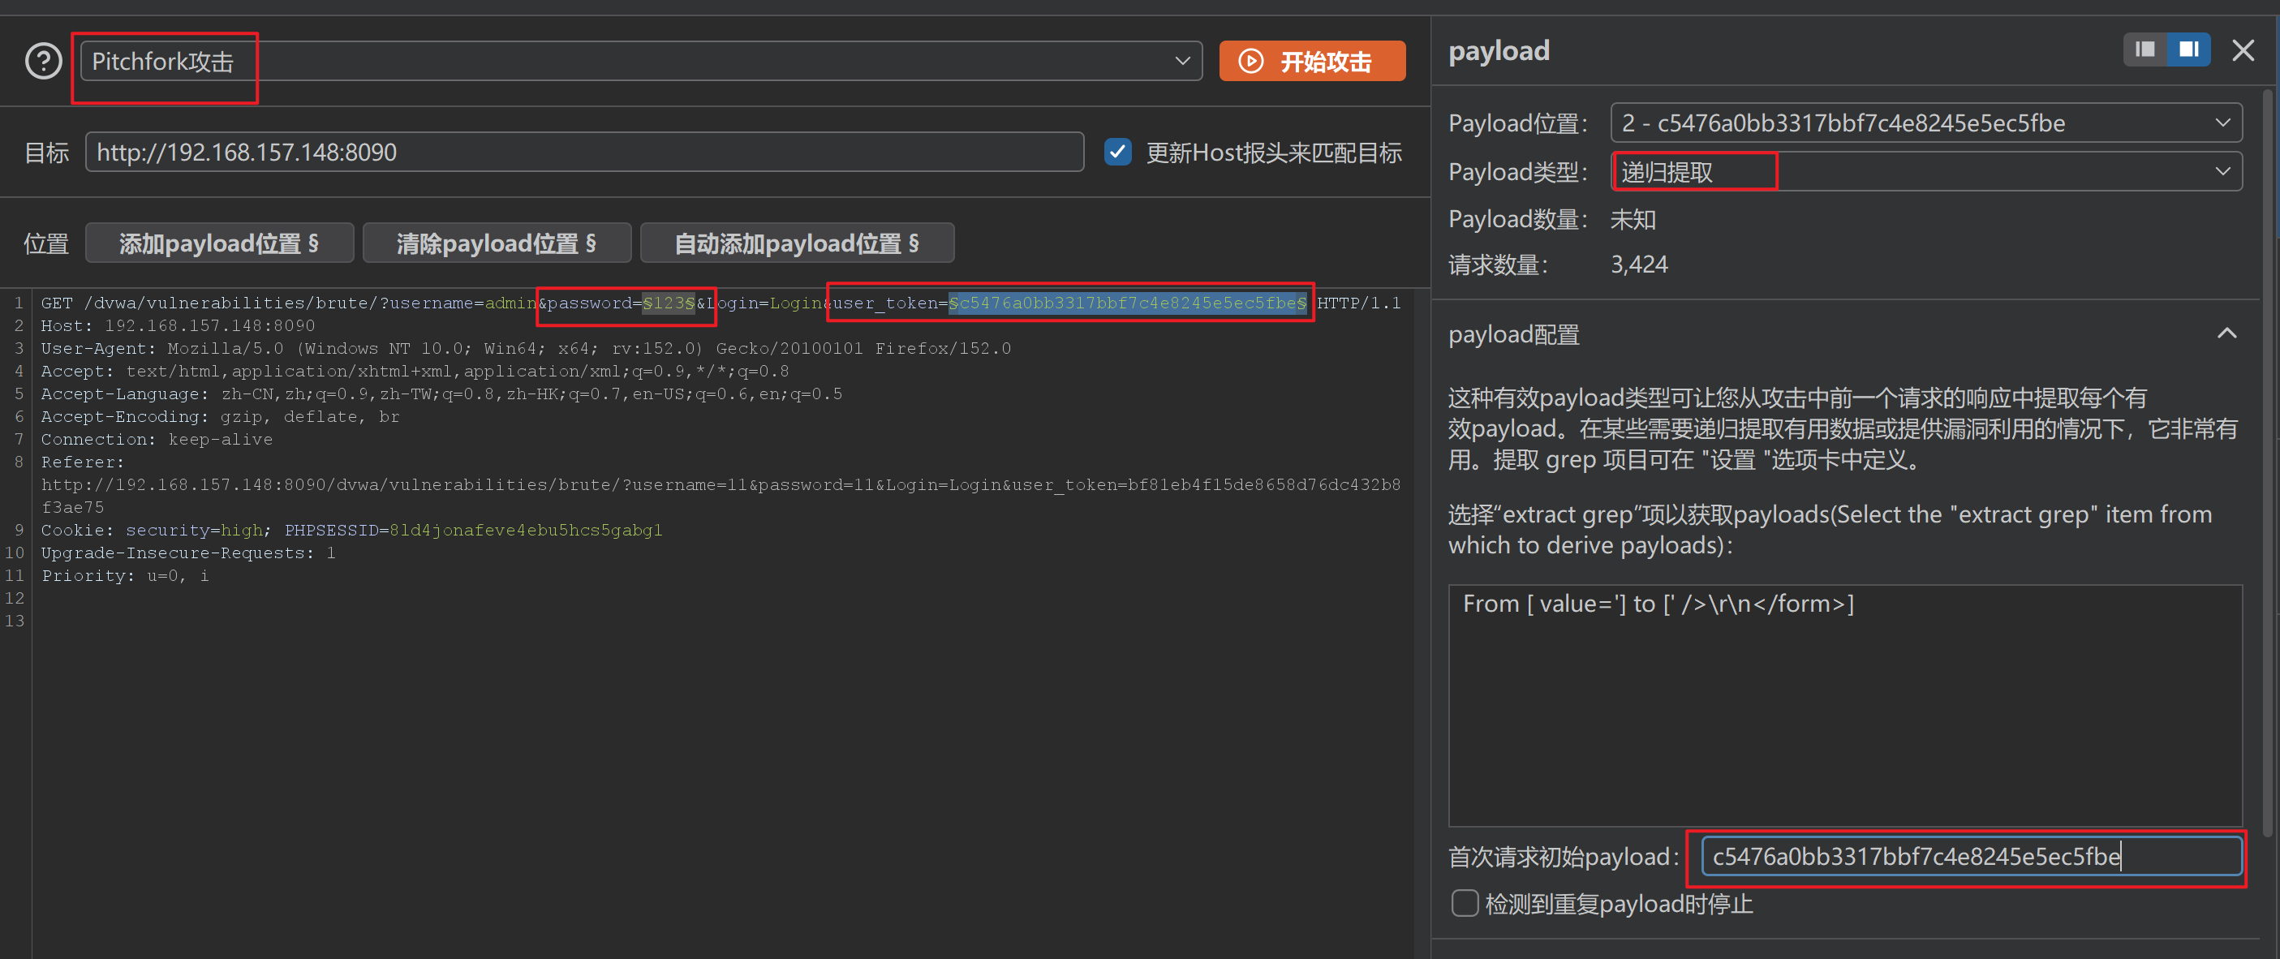Switch payload panel to left layout icon
The height and width of the screenshot is (959, 2280).
pyautogui.click(x=2144, y=49)
